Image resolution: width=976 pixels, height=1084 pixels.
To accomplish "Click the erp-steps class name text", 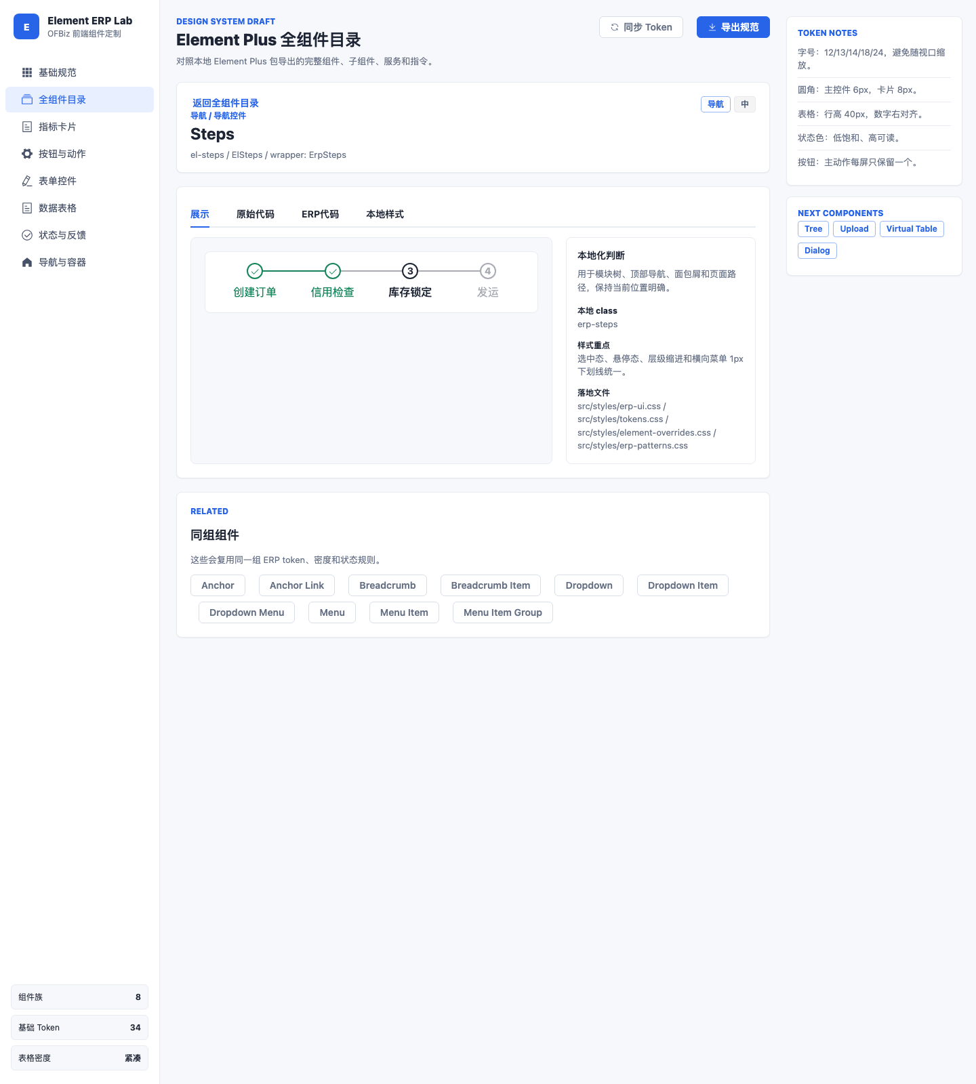I will (x=598, y=325).
